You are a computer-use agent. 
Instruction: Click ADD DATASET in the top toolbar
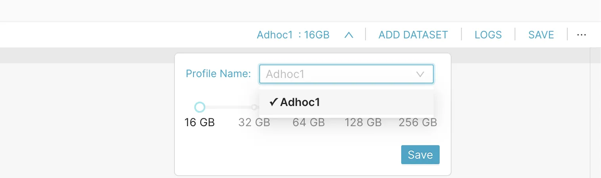[x=413, y=35]
